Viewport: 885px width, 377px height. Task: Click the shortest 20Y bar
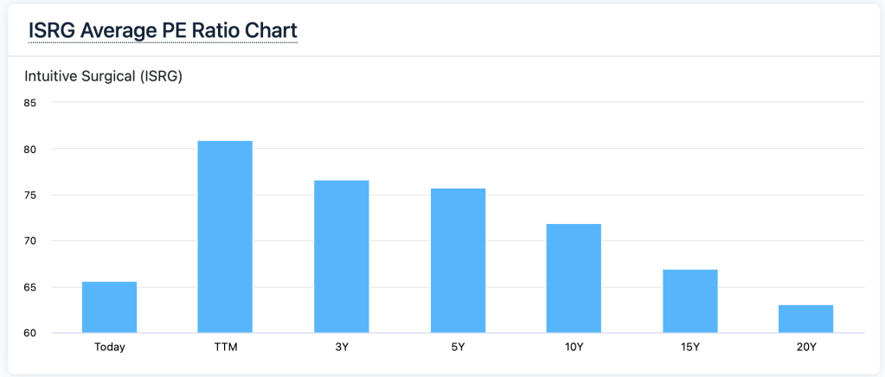[805, 318]
